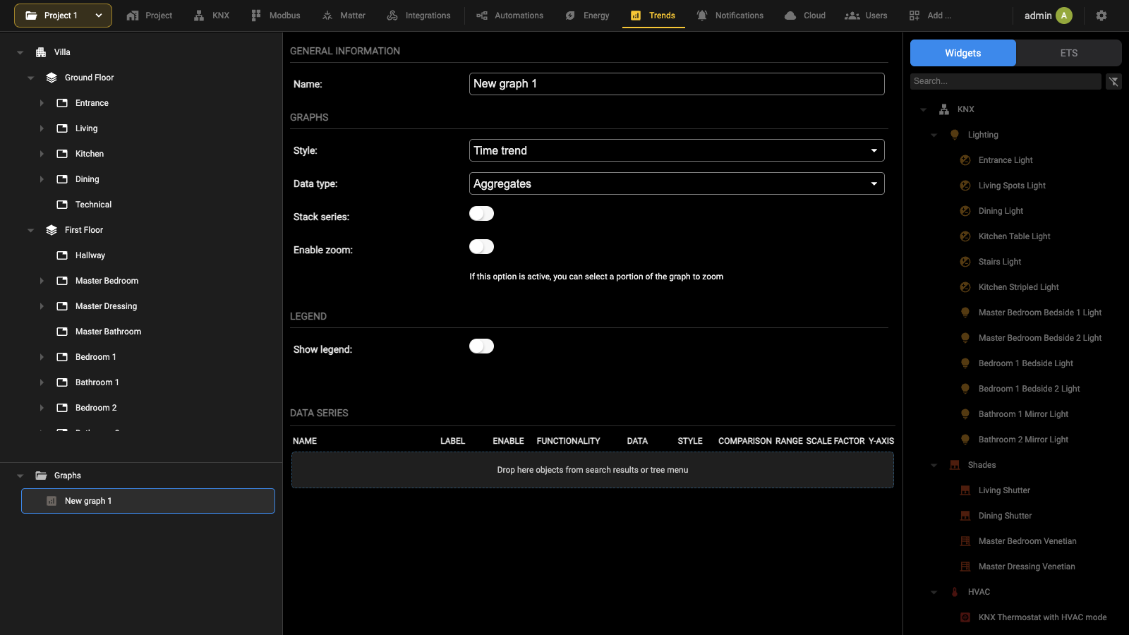Screen dimensions: 1129x635
Task: Collapse the Ground Floor tree node
Action: tap(30, 78)
